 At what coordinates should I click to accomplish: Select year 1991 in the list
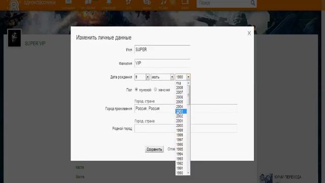click(x=181, y=168)
